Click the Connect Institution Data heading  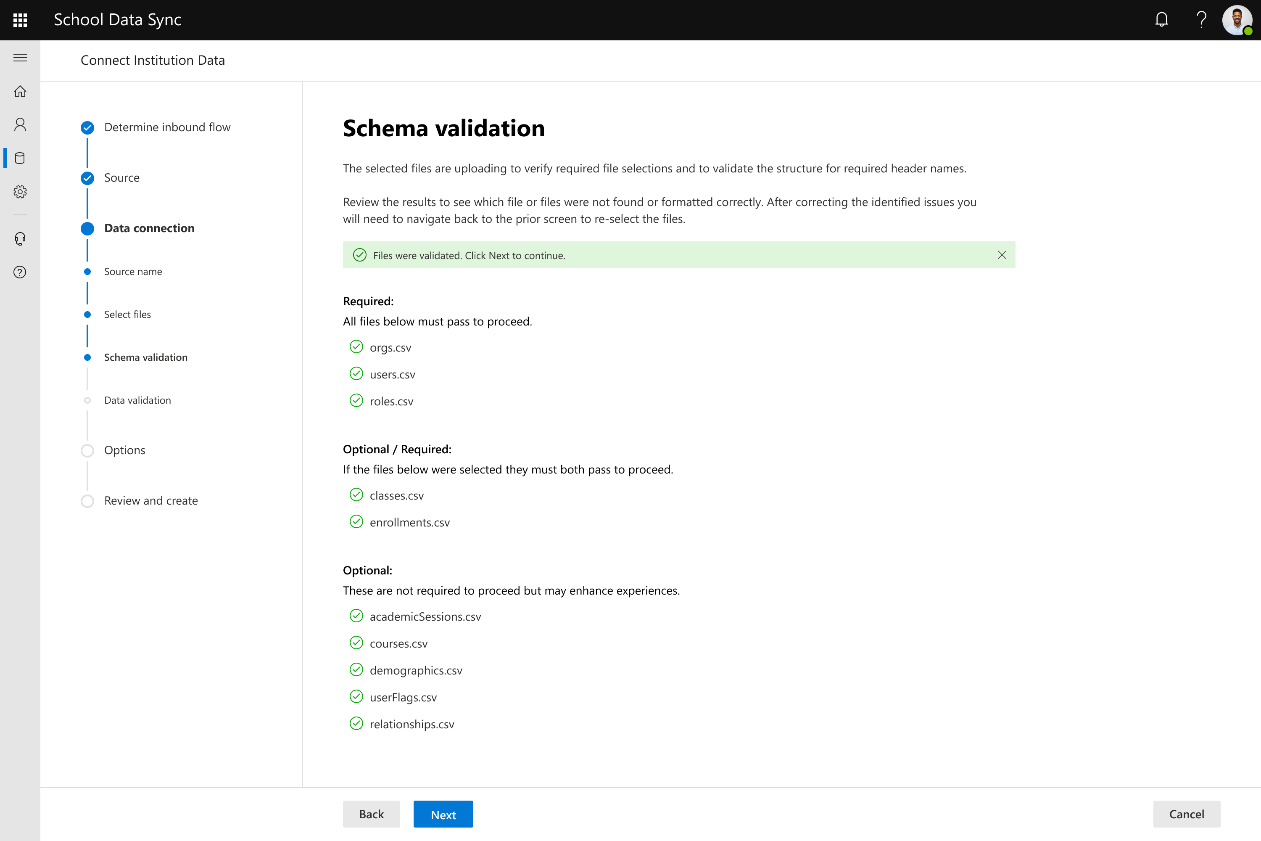(153, 60)
